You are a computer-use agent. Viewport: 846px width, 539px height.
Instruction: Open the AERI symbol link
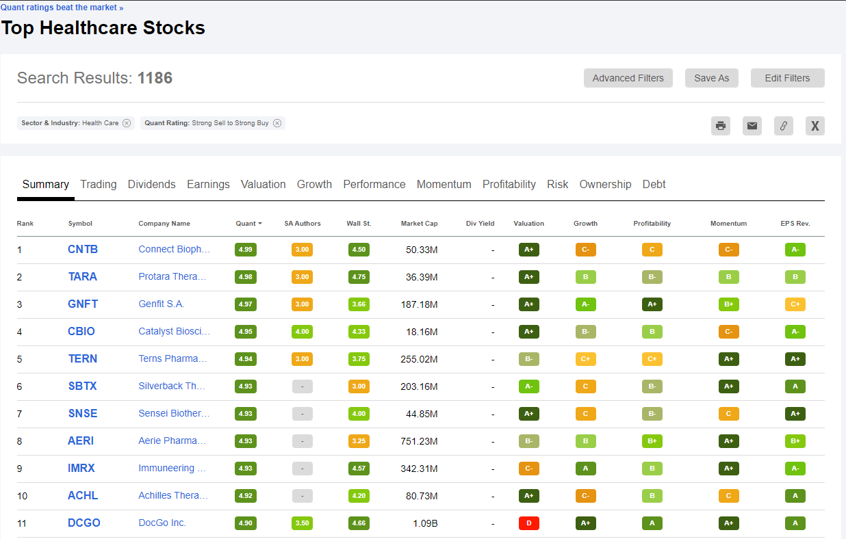coord(81,441)
